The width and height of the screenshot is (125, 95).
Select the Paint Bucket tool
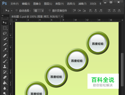pyautogui.click(x=5, y=83)
